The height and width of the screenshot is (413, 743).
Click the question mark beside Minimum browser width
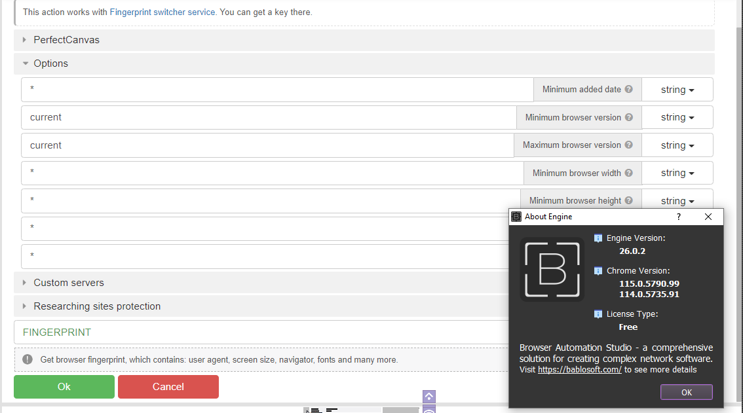(628, 173)
